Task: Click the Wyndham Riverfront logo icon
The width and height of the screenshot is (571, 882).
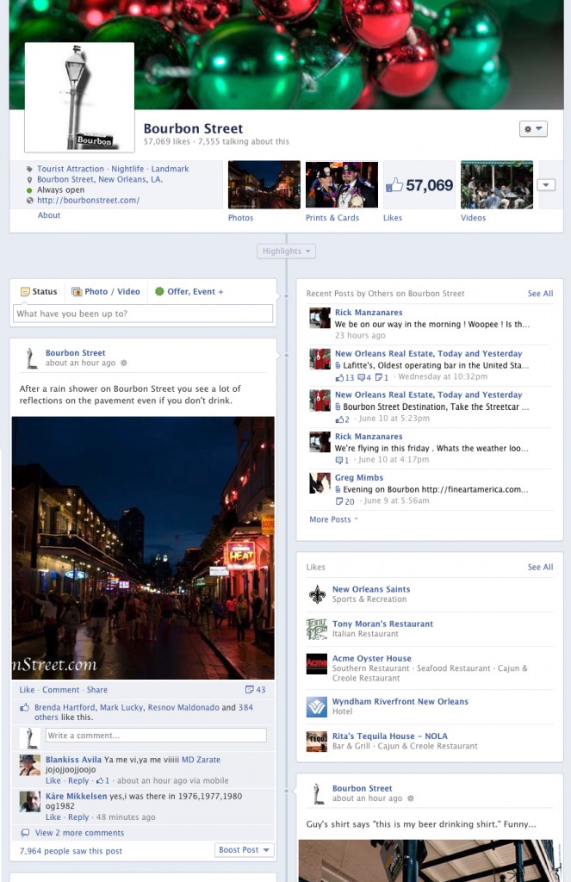Action: pyautogui.click(x=317, y=707)
